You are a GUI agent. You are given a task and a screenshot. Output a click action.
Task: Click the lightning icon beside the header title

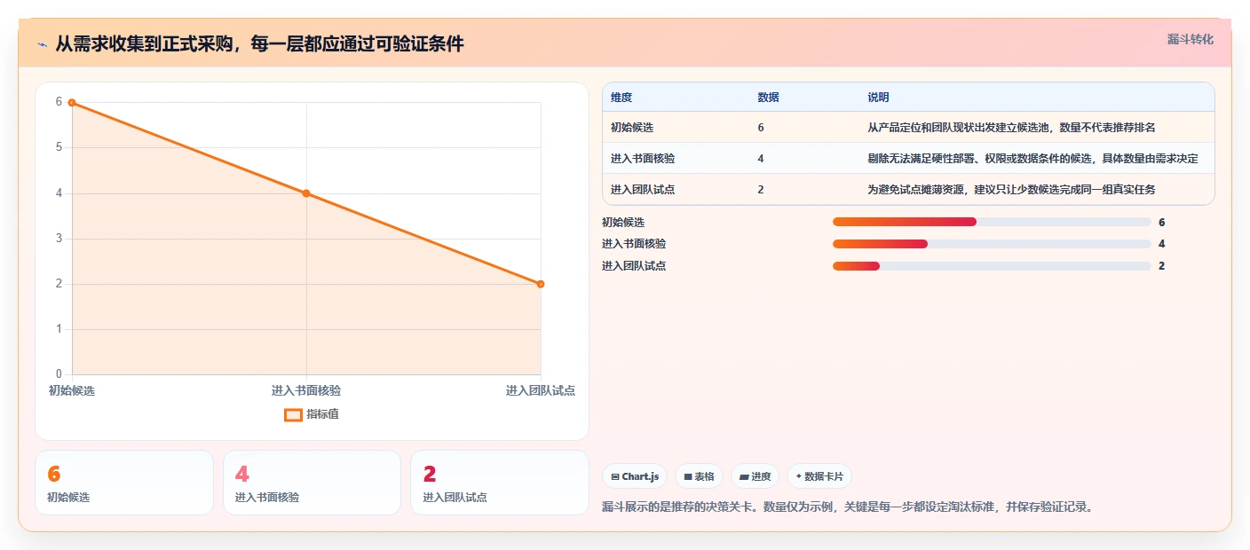pyautogui.click(x=42, y=44)
